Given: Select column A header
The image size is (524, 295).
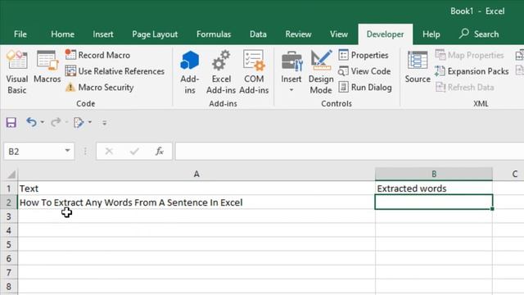Looking at the screenshot, I should click(x=196, y=175).
